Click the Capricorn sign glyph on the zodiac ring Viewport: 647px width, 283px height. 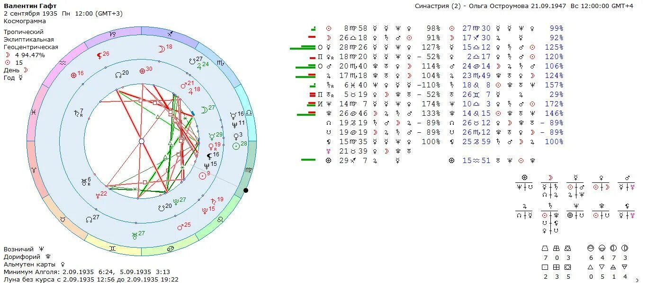tap(112, 34)
